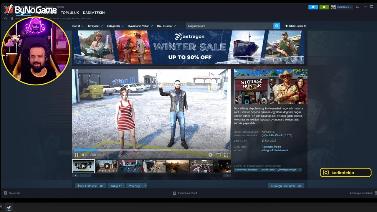The image size is (377, 212).
Task: Open the TOPLULUK tab
Action: tap(70, 13)
